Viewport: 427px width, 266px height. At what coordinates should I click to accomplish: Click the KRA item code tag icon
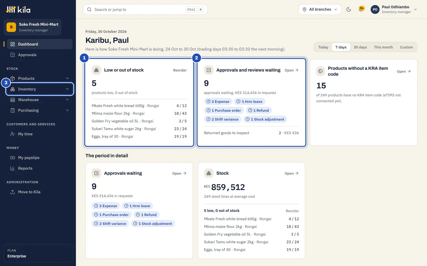pos(321,71)
